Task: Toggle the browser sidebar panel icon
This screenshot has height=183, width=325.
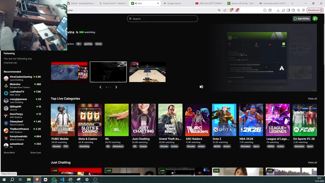Action: pyautogui.click(x=288, y=10)
